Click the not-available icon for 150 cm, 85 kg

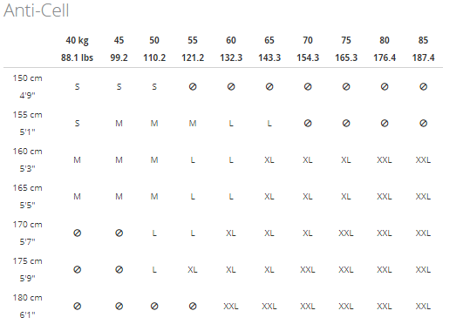click(x=423, y=87)
